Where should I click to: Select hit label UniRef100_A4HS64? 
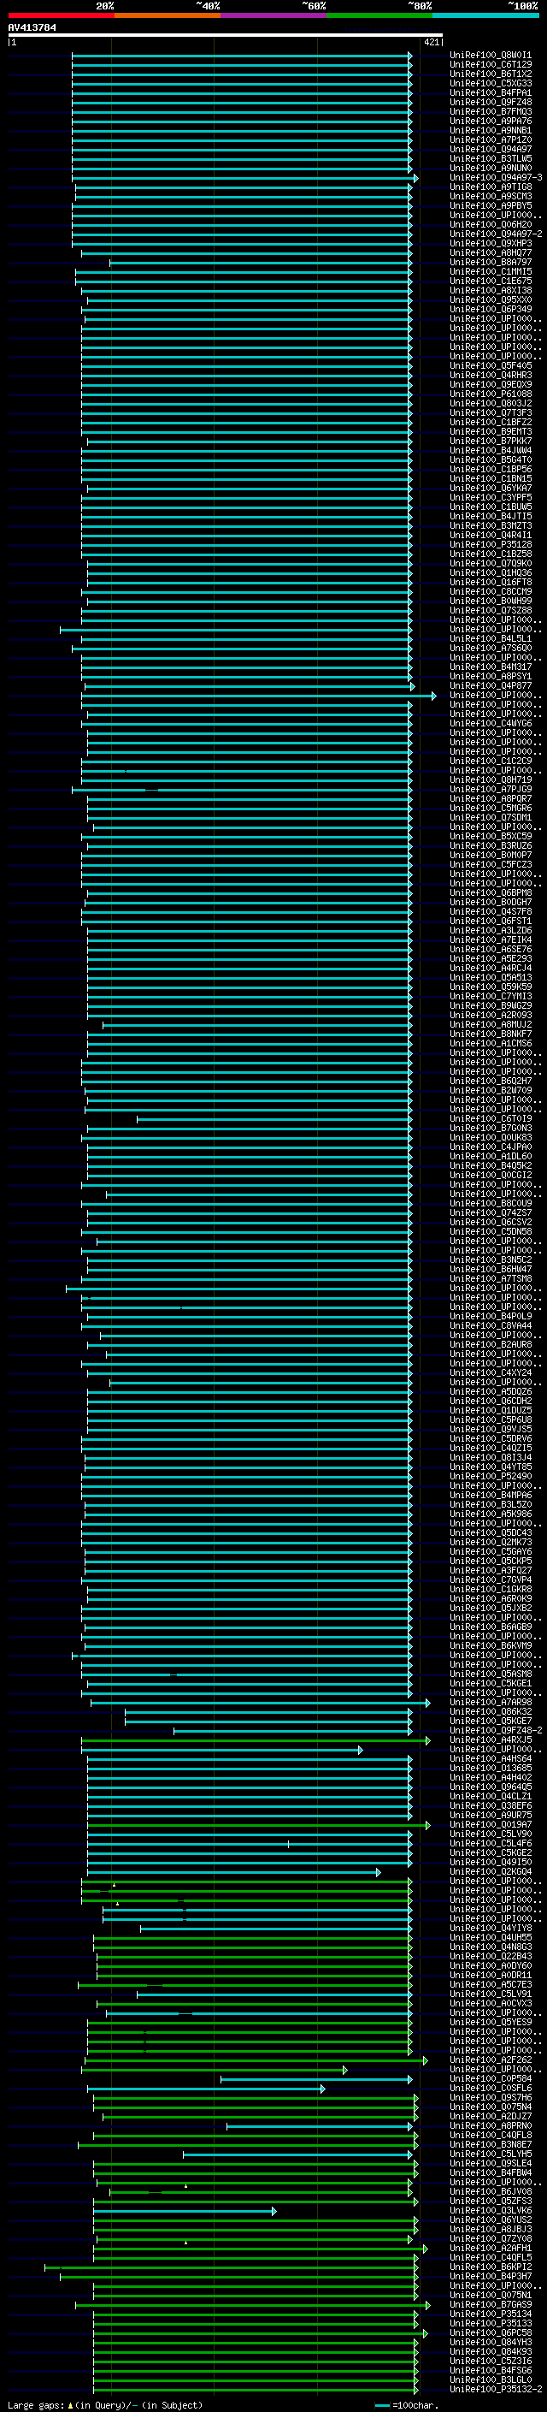point(491,1758)
